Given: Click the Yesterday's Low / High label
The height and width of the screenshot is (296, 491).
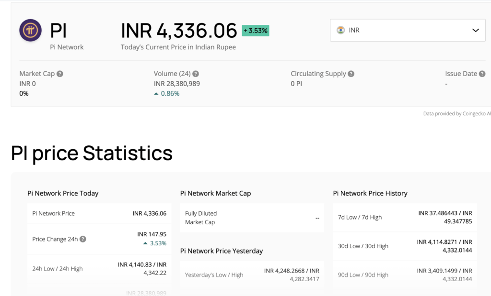Looking at the screenshot, I should [x=214, y=275].
